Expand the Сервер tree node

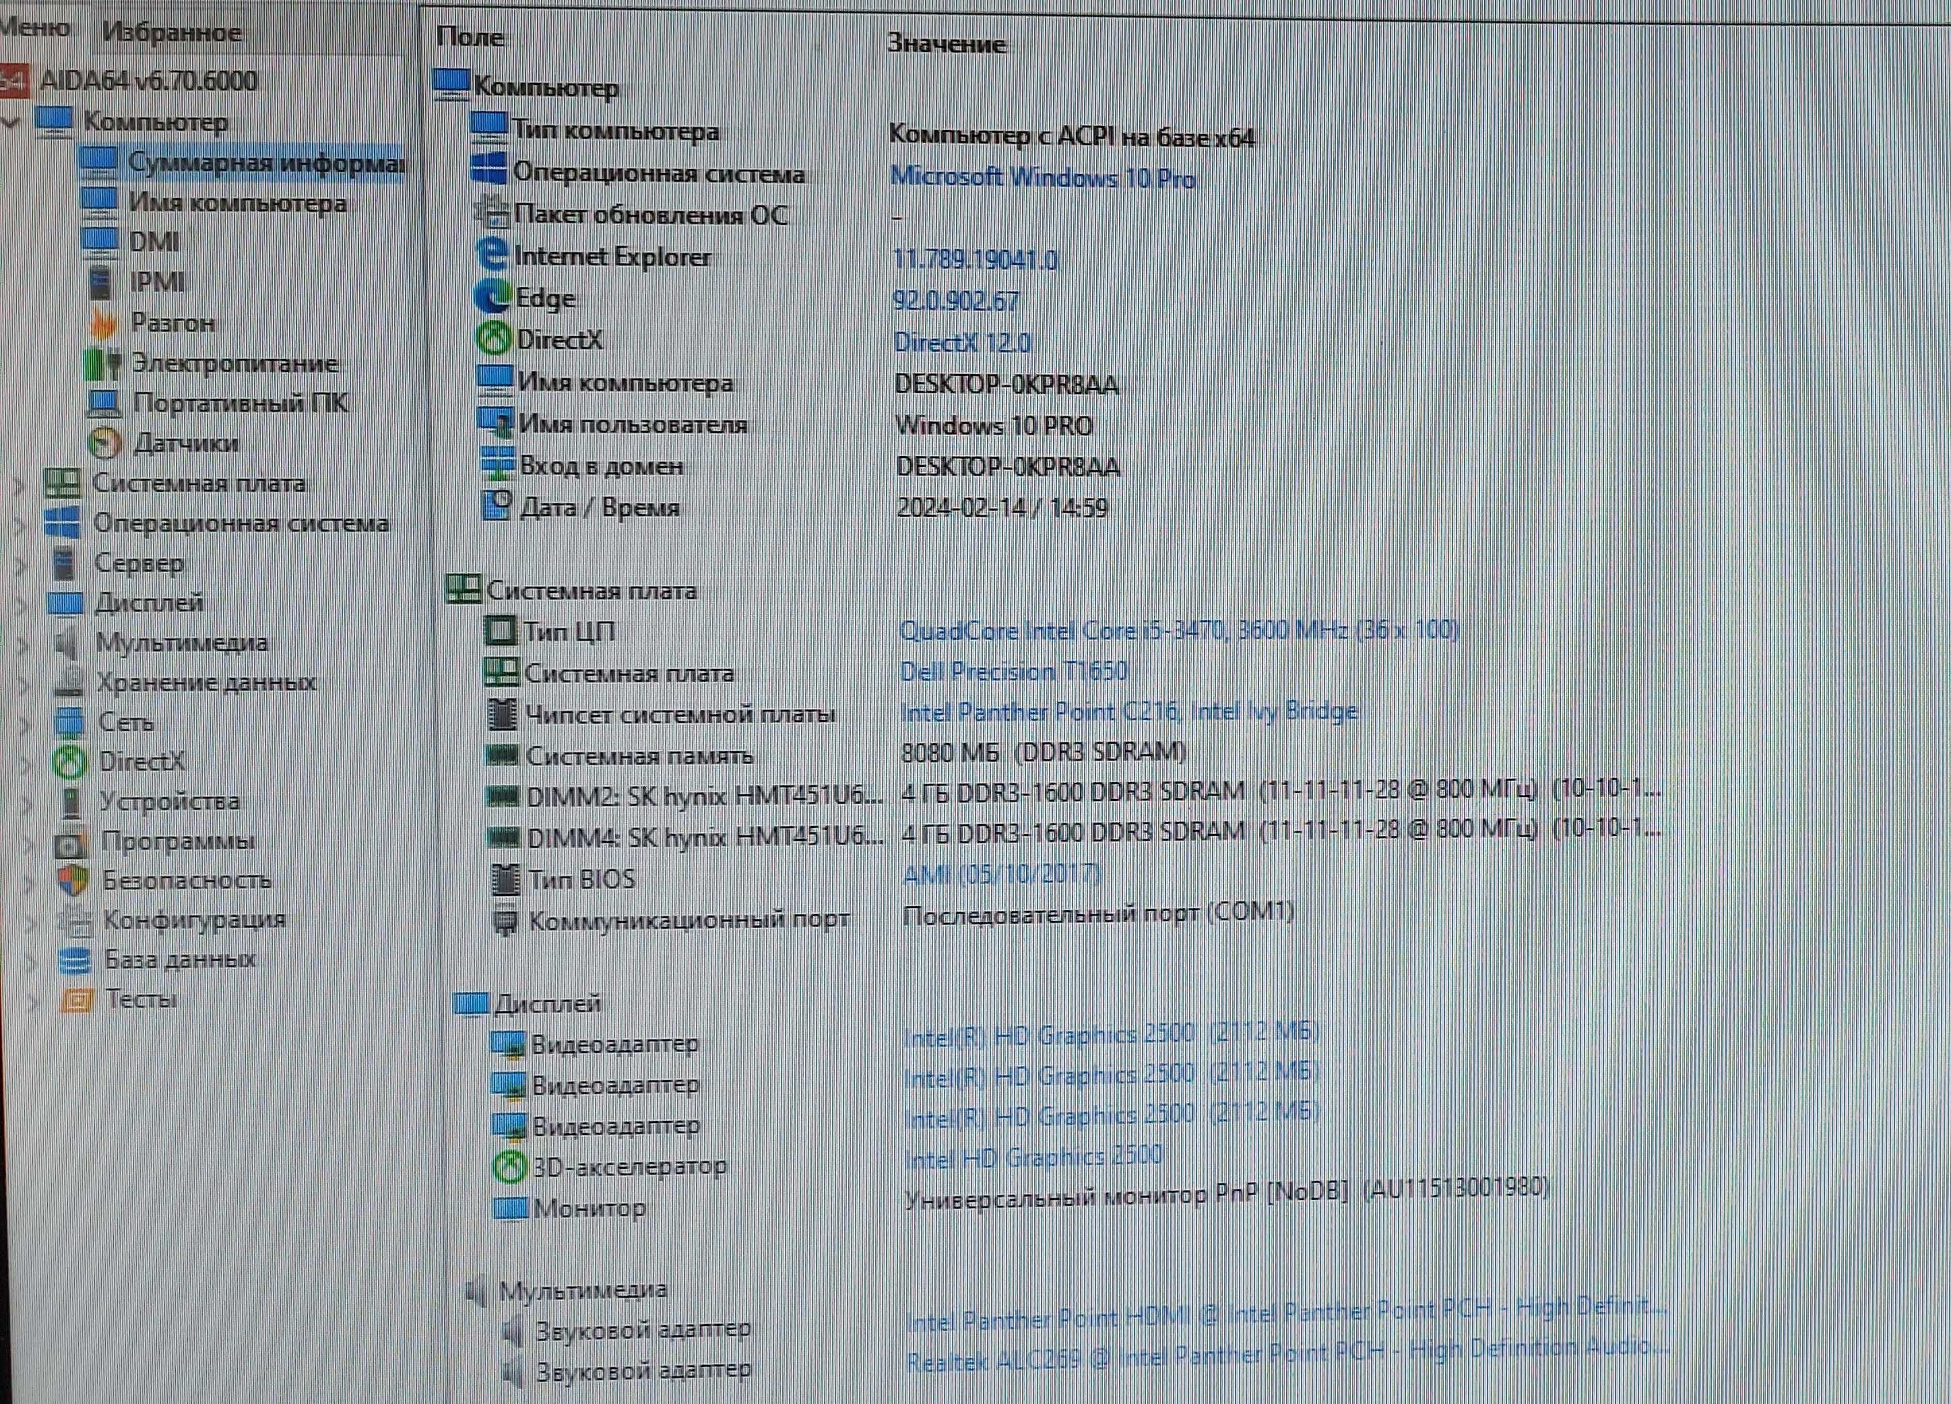coord(22,565)
